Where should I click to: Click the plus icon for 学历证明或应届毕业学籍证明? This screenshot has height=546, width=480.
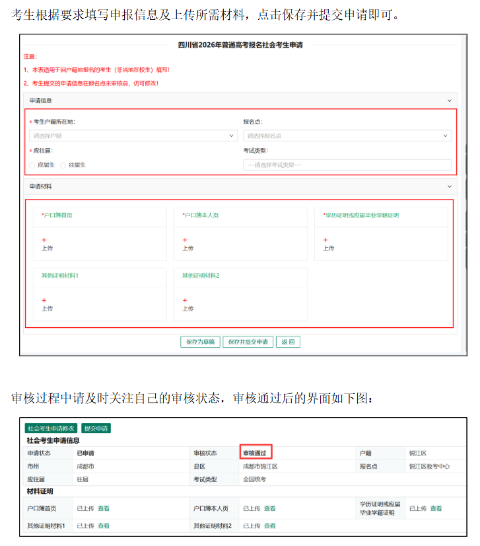point(326,240)
